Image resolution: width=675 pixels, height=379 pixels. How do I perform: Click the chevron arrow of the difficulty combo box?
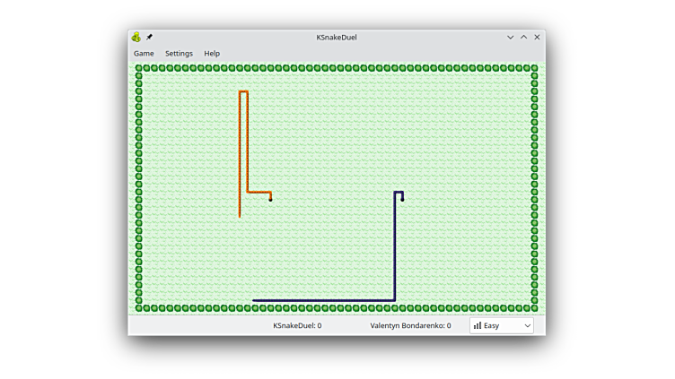point(527,325)
